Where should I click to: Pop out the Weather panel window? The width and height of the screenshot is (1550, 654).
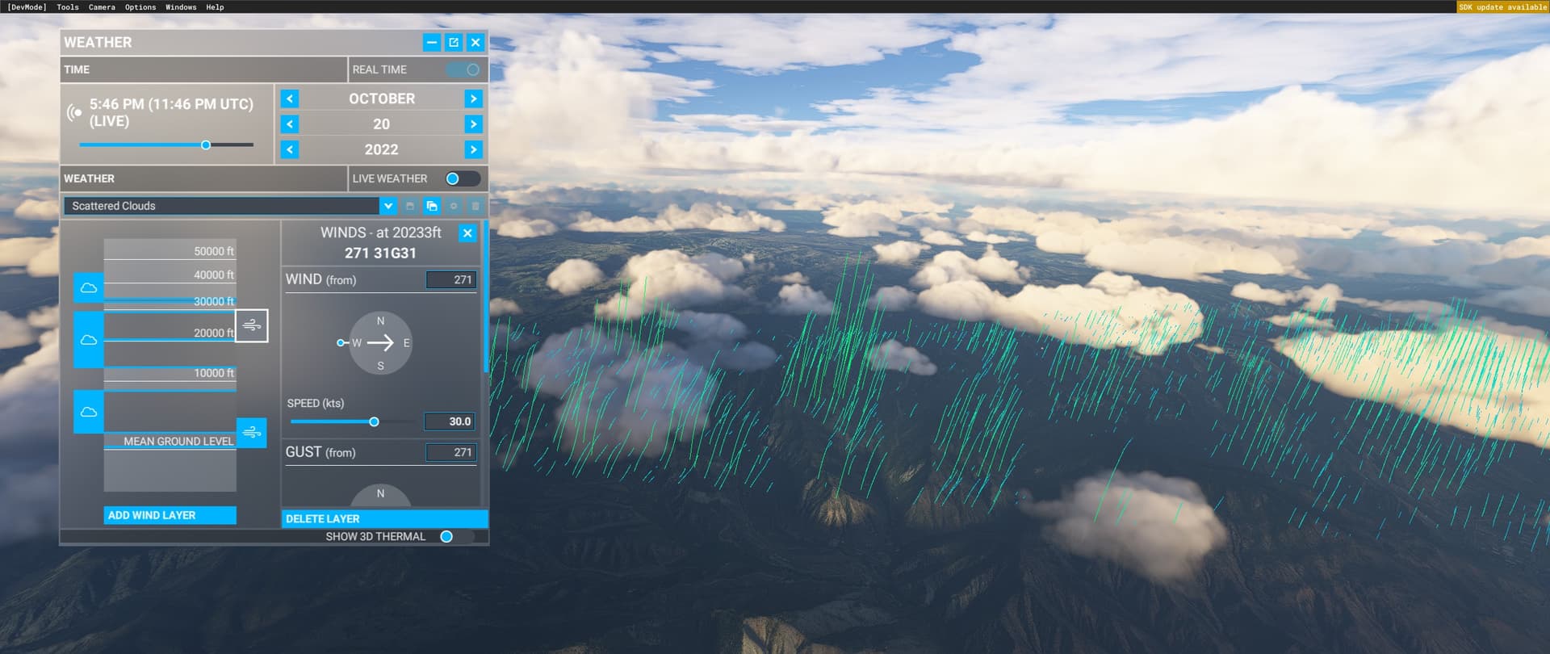click(454, 42)
